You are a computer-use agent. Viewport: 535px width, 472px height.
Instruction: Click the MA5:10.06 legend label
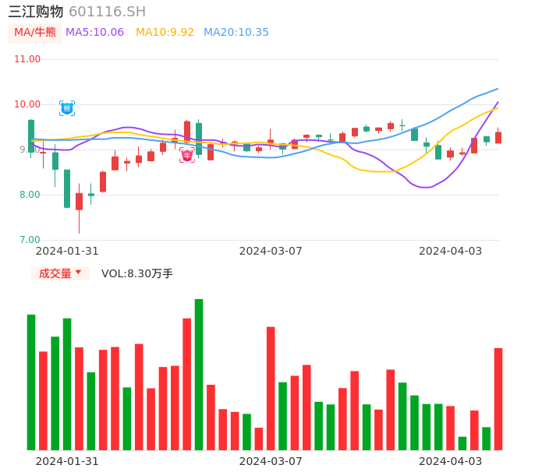click(x=94, y=33)
